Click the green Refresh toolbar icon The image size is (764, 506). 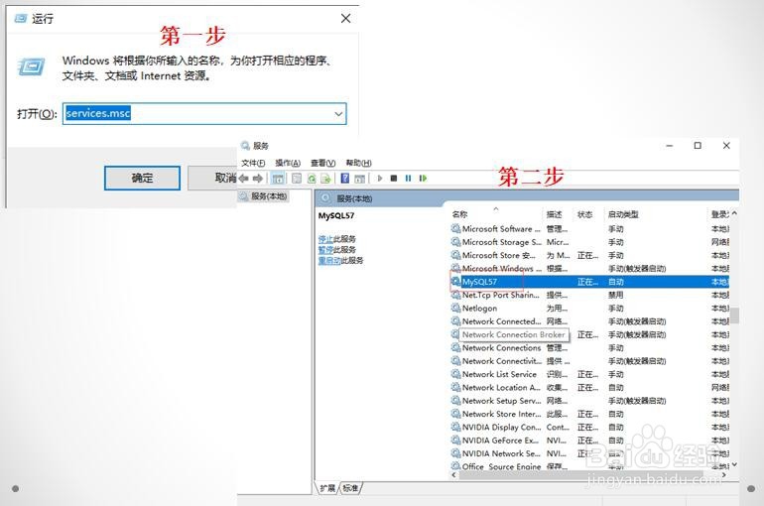[x=312, y=179]
